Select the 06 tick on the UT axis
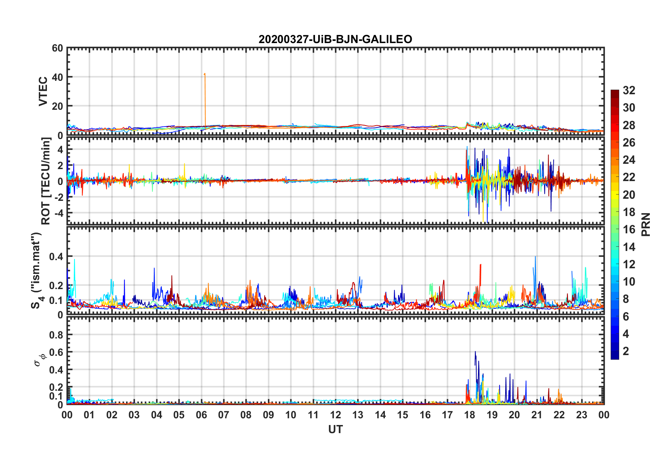This screenshot has width=671, height=449. pos(201,415)
